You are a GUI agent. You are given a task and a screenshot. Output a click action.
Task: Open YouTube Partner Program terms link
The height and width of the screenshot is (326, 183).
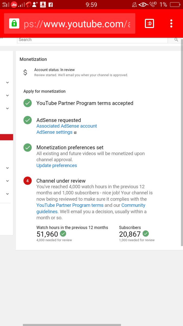coord(70,205)
